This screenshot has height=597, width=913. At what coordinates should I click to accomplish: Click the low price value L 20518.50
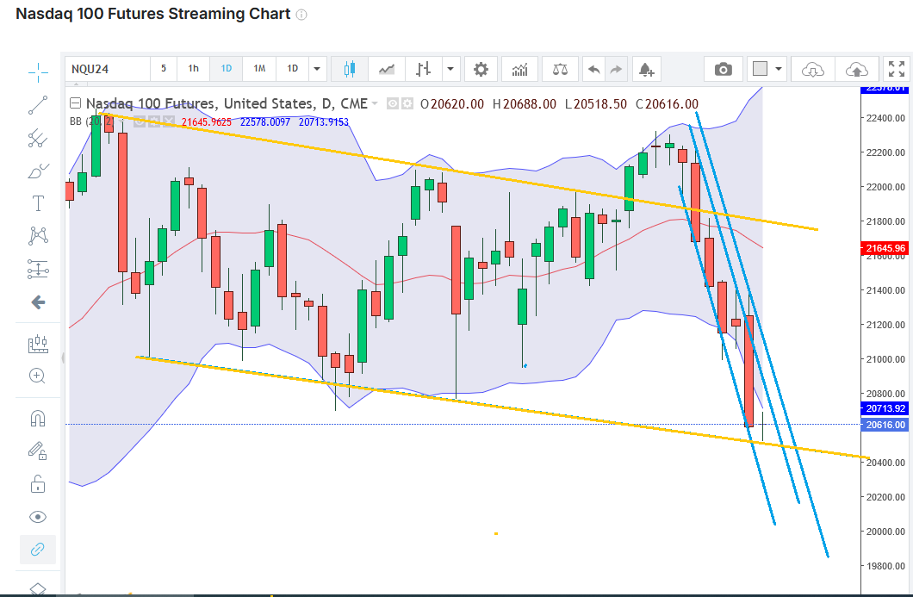pyautogui.click(x=596, y=103)
